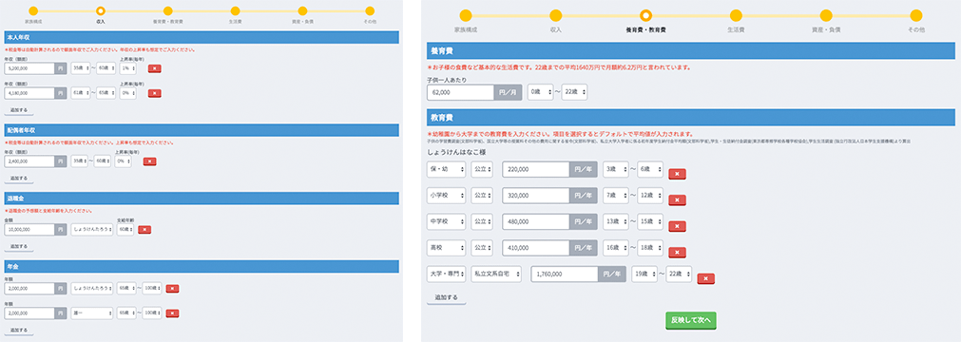The width and height of the screenshot is (961, 342).
Task: Open 大学・専門 school type dropdown
Action: click(446, 274)
